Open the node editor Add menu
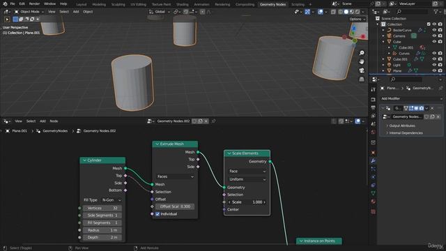 pos(43,121)
